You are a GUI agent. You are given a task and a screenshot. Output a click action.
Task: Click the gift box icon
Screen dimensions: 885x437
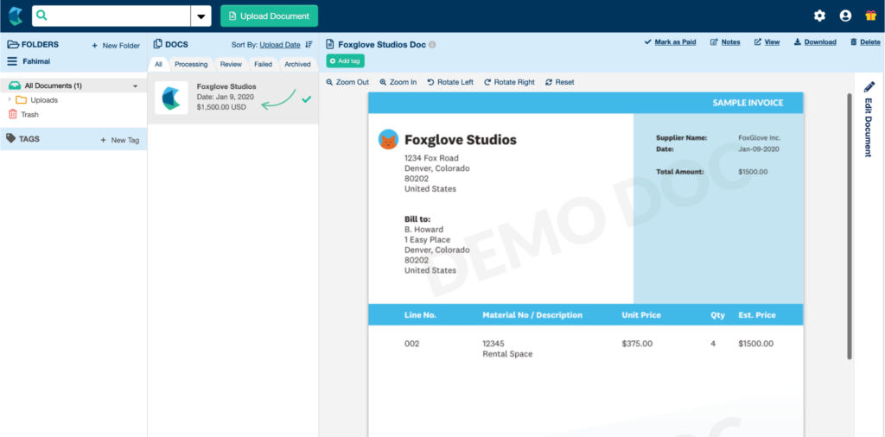point(871,16)
